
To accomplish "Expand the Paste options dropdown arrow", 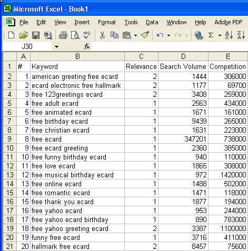I will [135, 35].
